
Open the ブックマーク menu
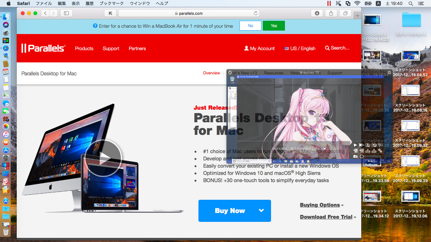(112, 3)
